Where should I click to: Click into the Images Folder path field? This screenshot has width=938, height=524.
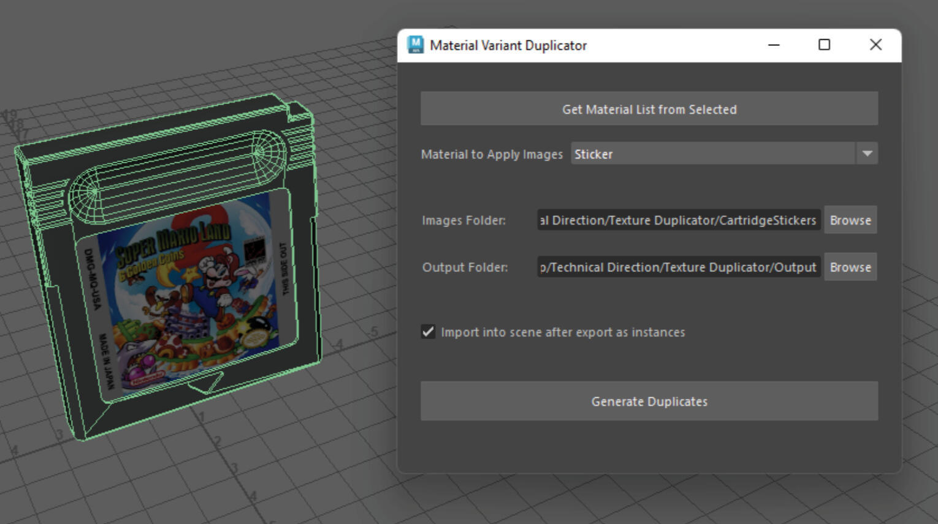point(678,220)
